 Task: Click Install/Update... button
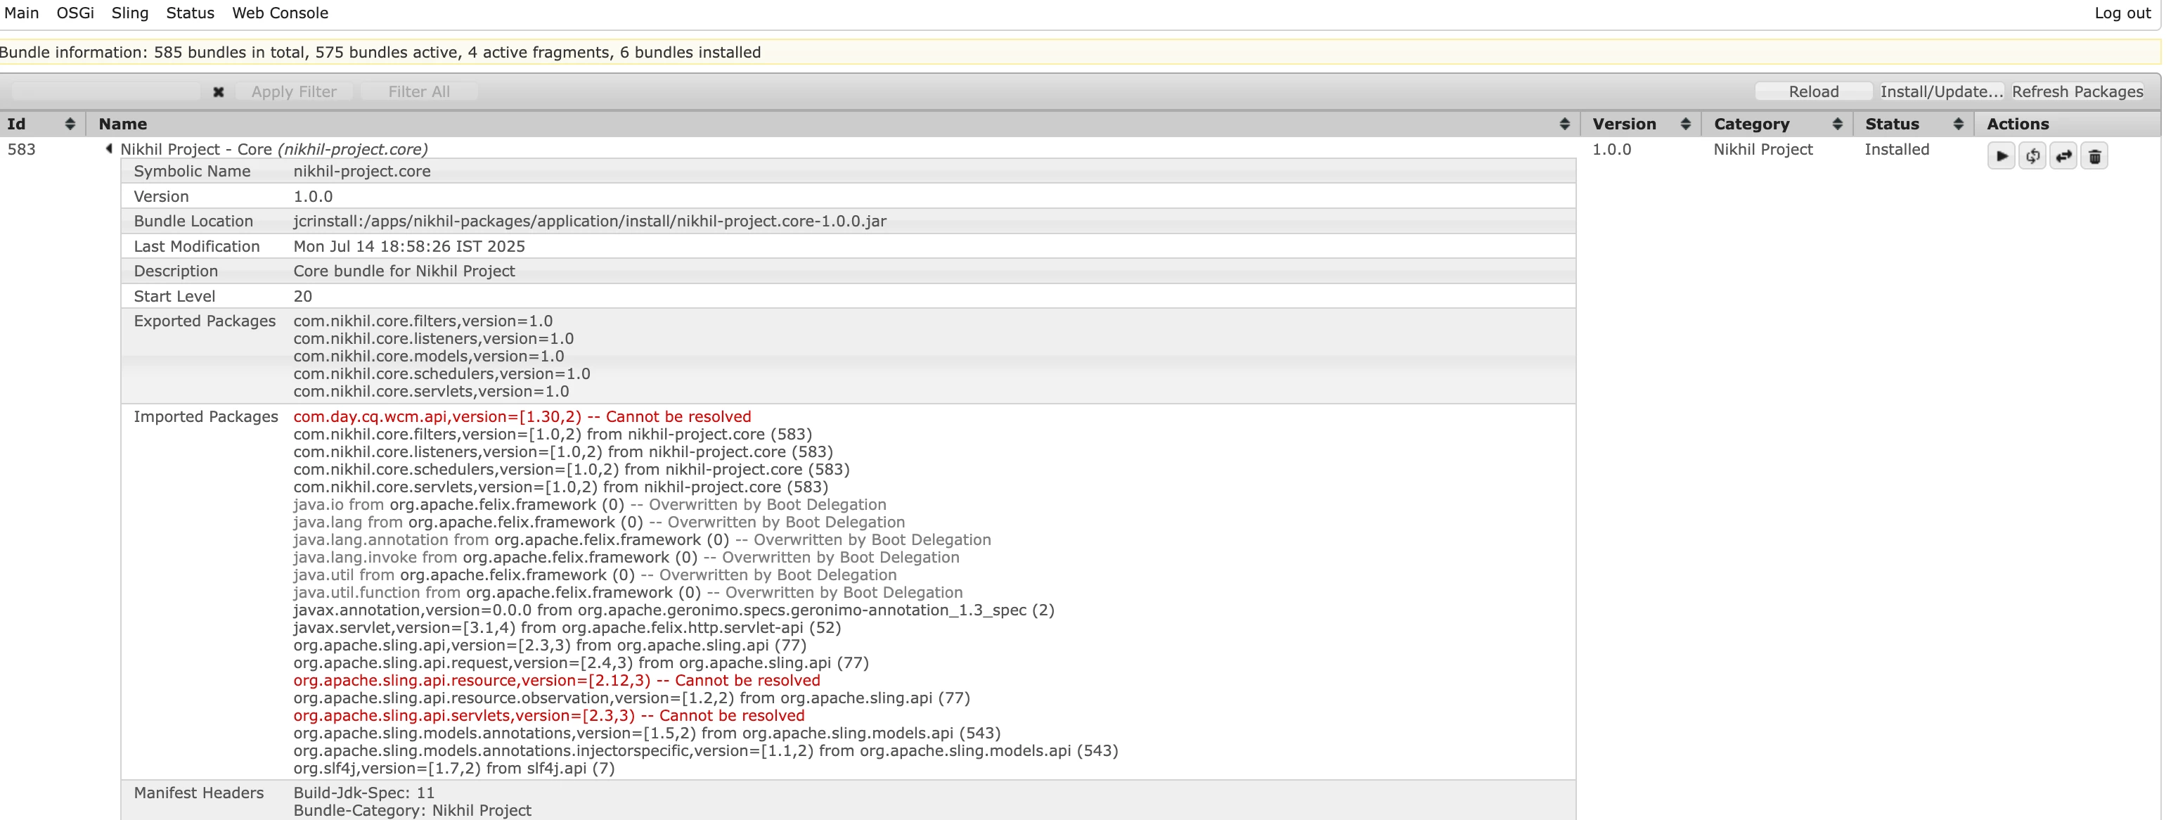pos(1940,91)
